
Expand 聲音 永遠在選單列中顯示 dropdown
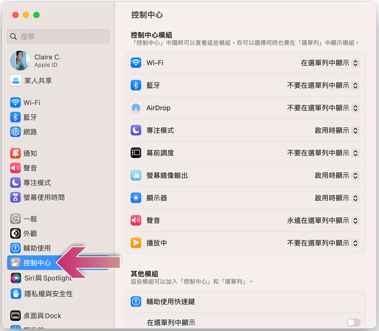pos(323,220)
